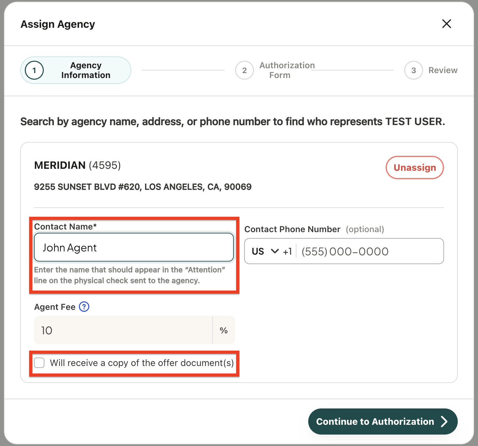Image resolution: width=478 pixels, height=446 pixels.
Task: Focus the Contact Name field
Action: (x=134, y=247)
